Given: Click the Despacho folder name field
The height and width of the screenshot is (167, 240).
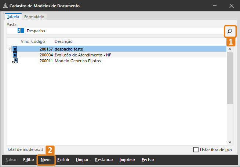Looking at the screenshot, I should tap(125, 31).
